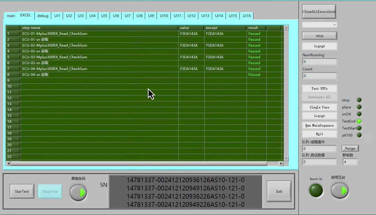Click the snOK status LED indicator
Screen dimensions: 376x215
[x=359, y=114]
